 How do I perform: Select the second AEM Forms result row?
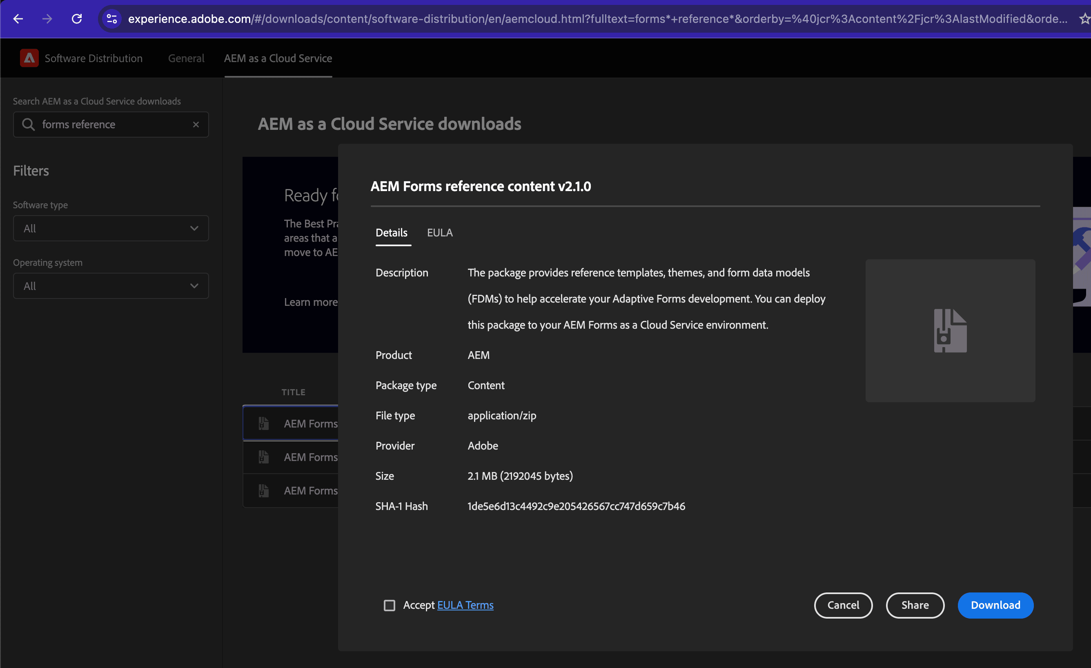pyautogui.click(x=290, y=456)
